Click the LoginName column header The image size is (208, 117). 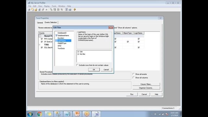pos(138,33)
